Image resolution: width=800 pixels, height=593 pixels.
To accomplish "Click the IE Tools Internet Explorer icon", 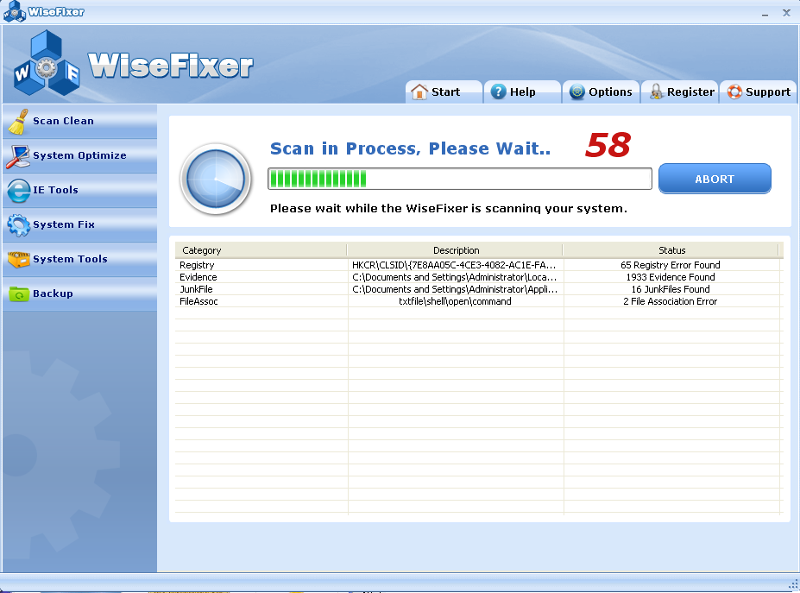I will pyautogui.click(x=17, y=191).
